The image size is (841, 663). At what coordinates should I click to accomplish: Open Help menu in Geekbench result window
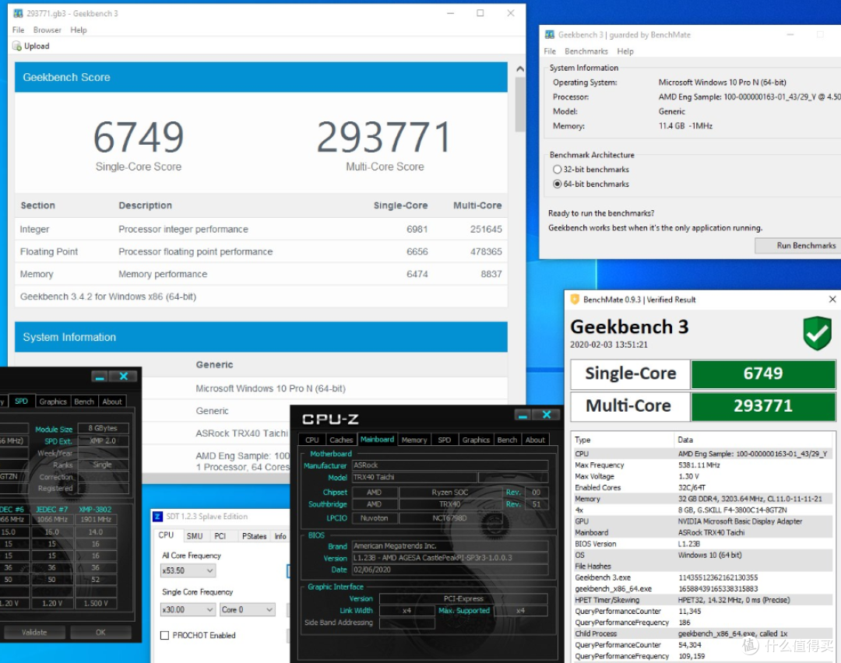79,30
